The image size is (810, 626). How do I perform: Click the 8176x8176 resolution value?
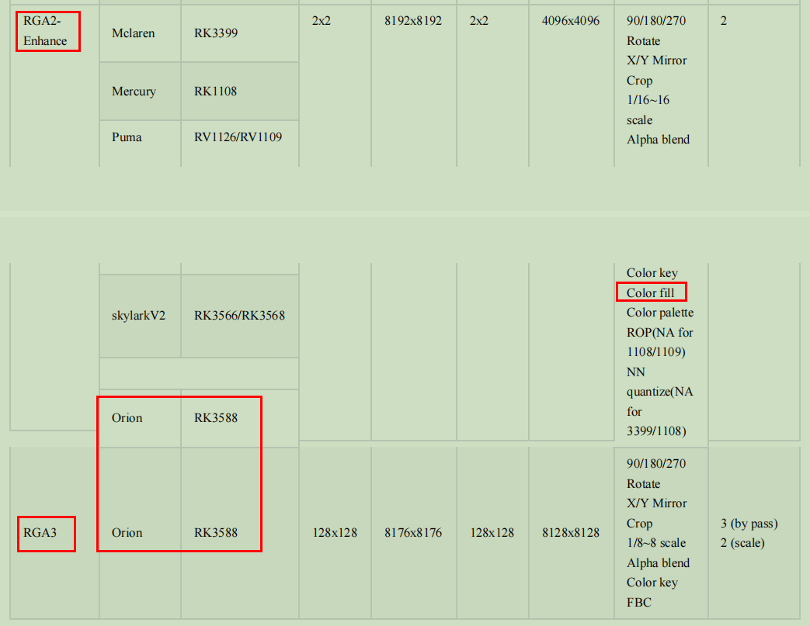(x=413, y=533)
